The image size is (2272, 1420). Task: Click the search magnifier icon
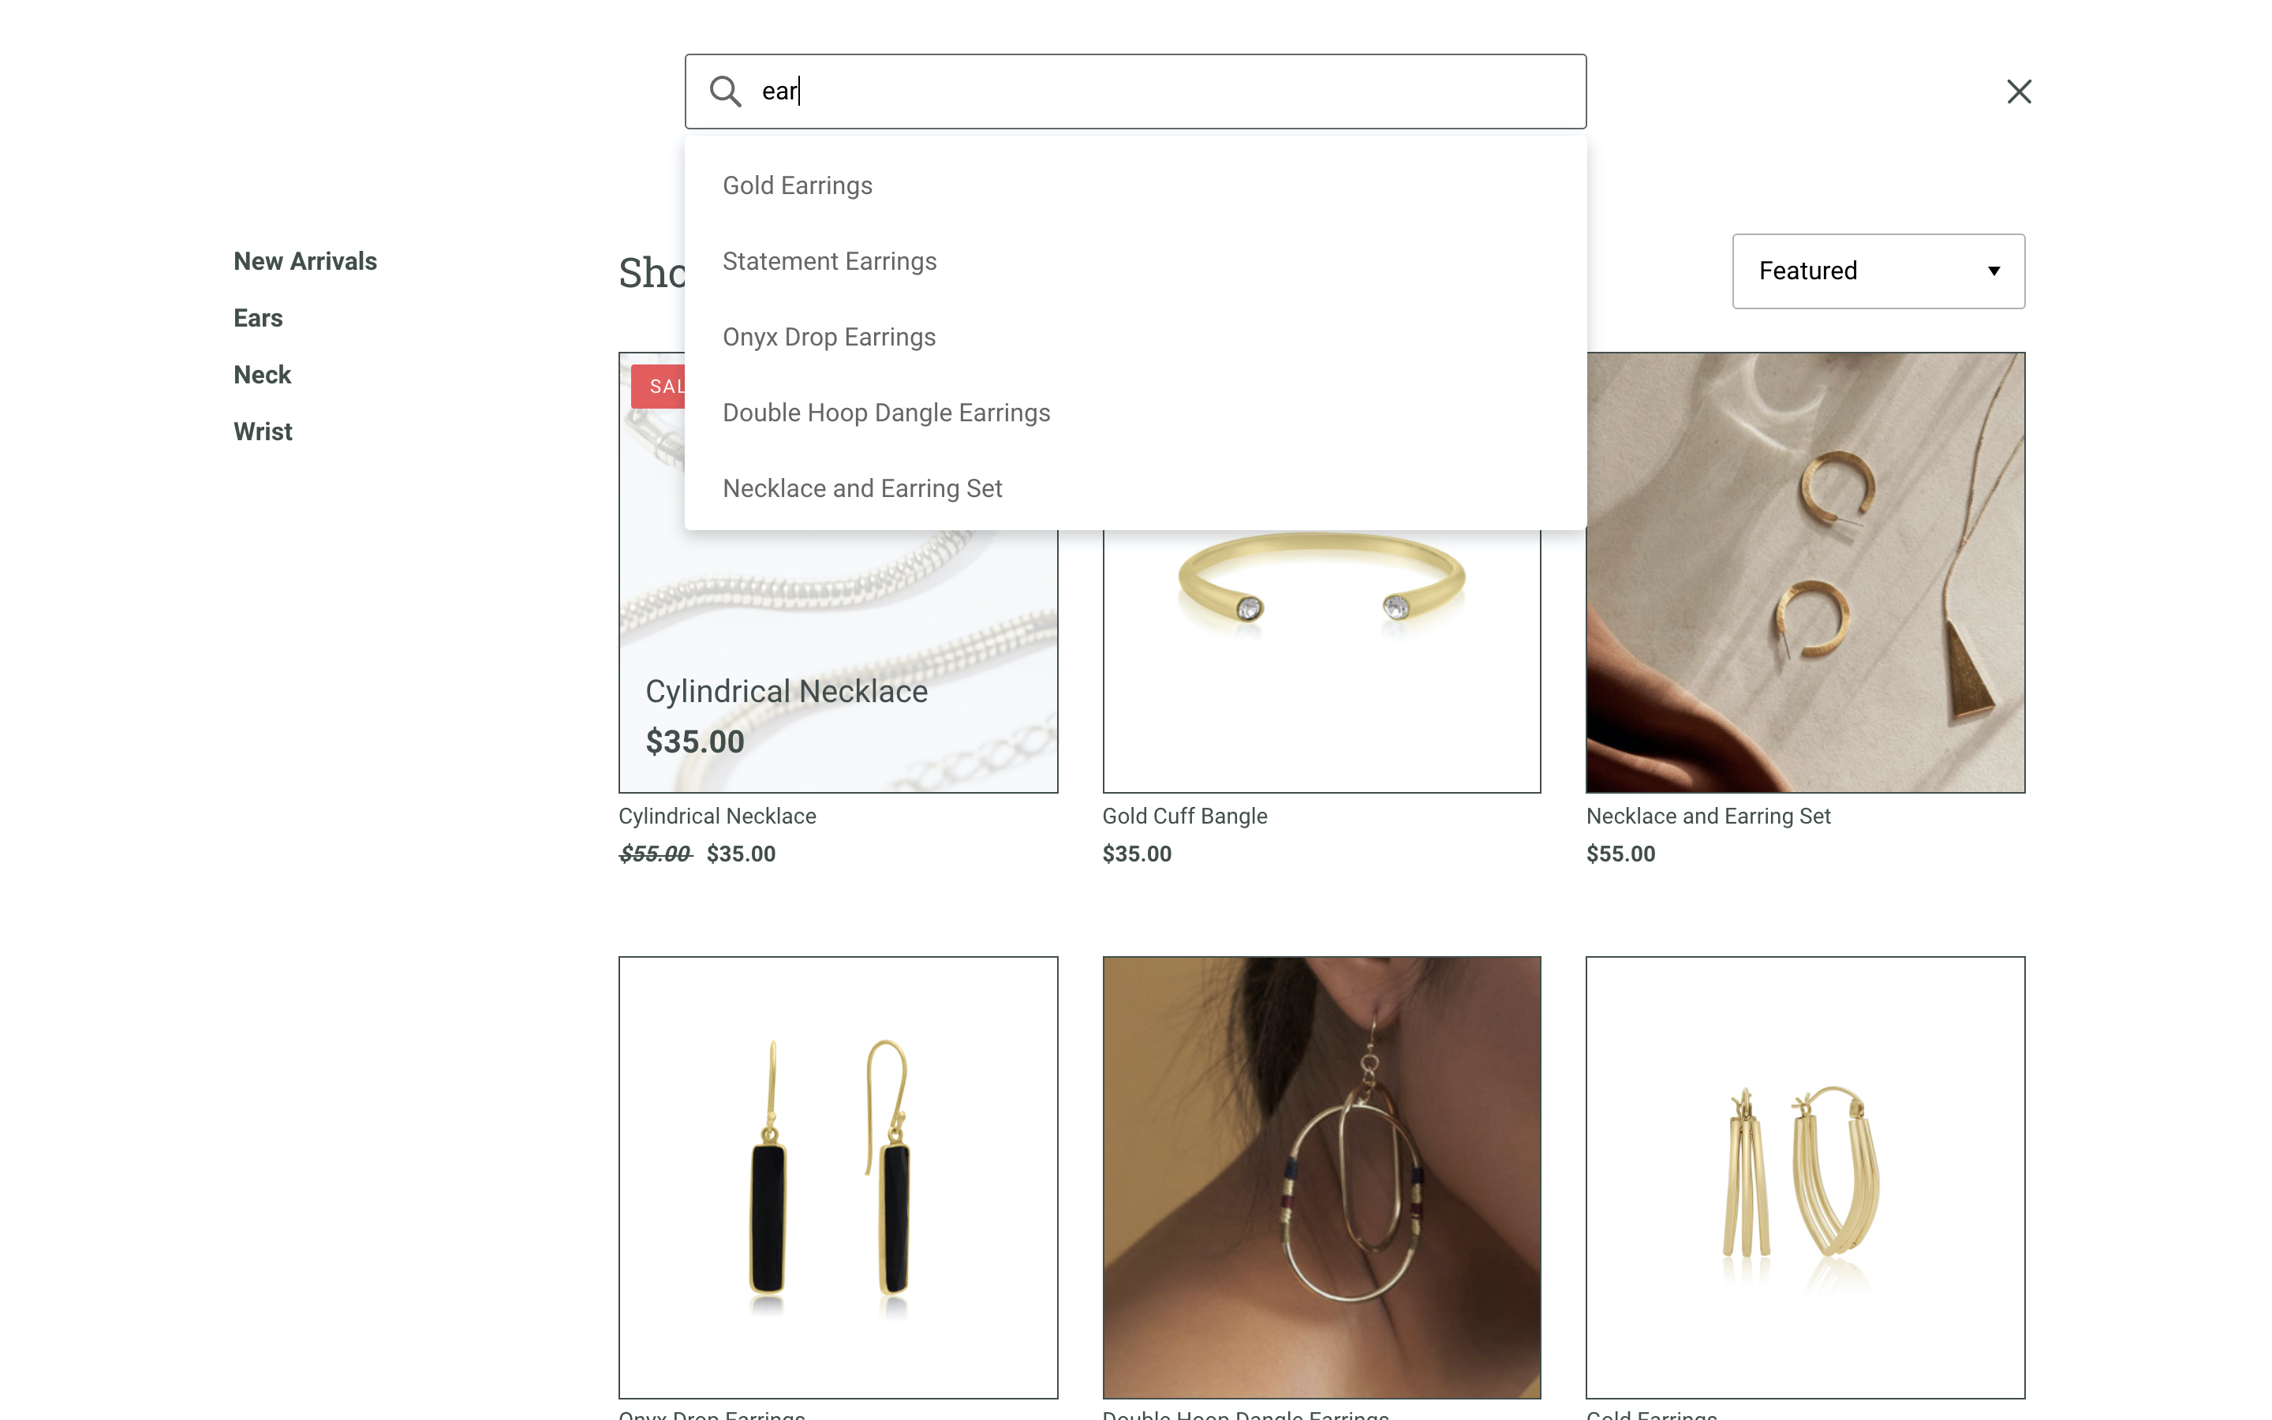726,91
